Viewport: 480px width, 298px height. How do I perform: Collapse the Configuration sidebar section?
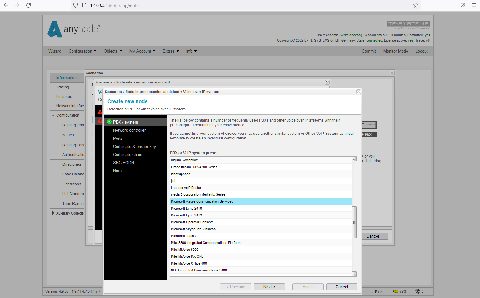click(53, 116)
